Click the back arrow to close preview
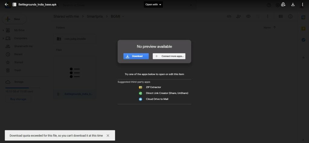Image resolution: width=309 pixels, height=143 pixels. (7, 4)
